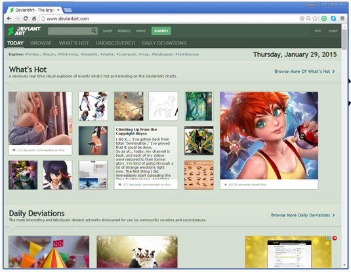Open the green Rayquaza-style dragon thumbnail
Screen dimensions: 351x272
point(199,140)
